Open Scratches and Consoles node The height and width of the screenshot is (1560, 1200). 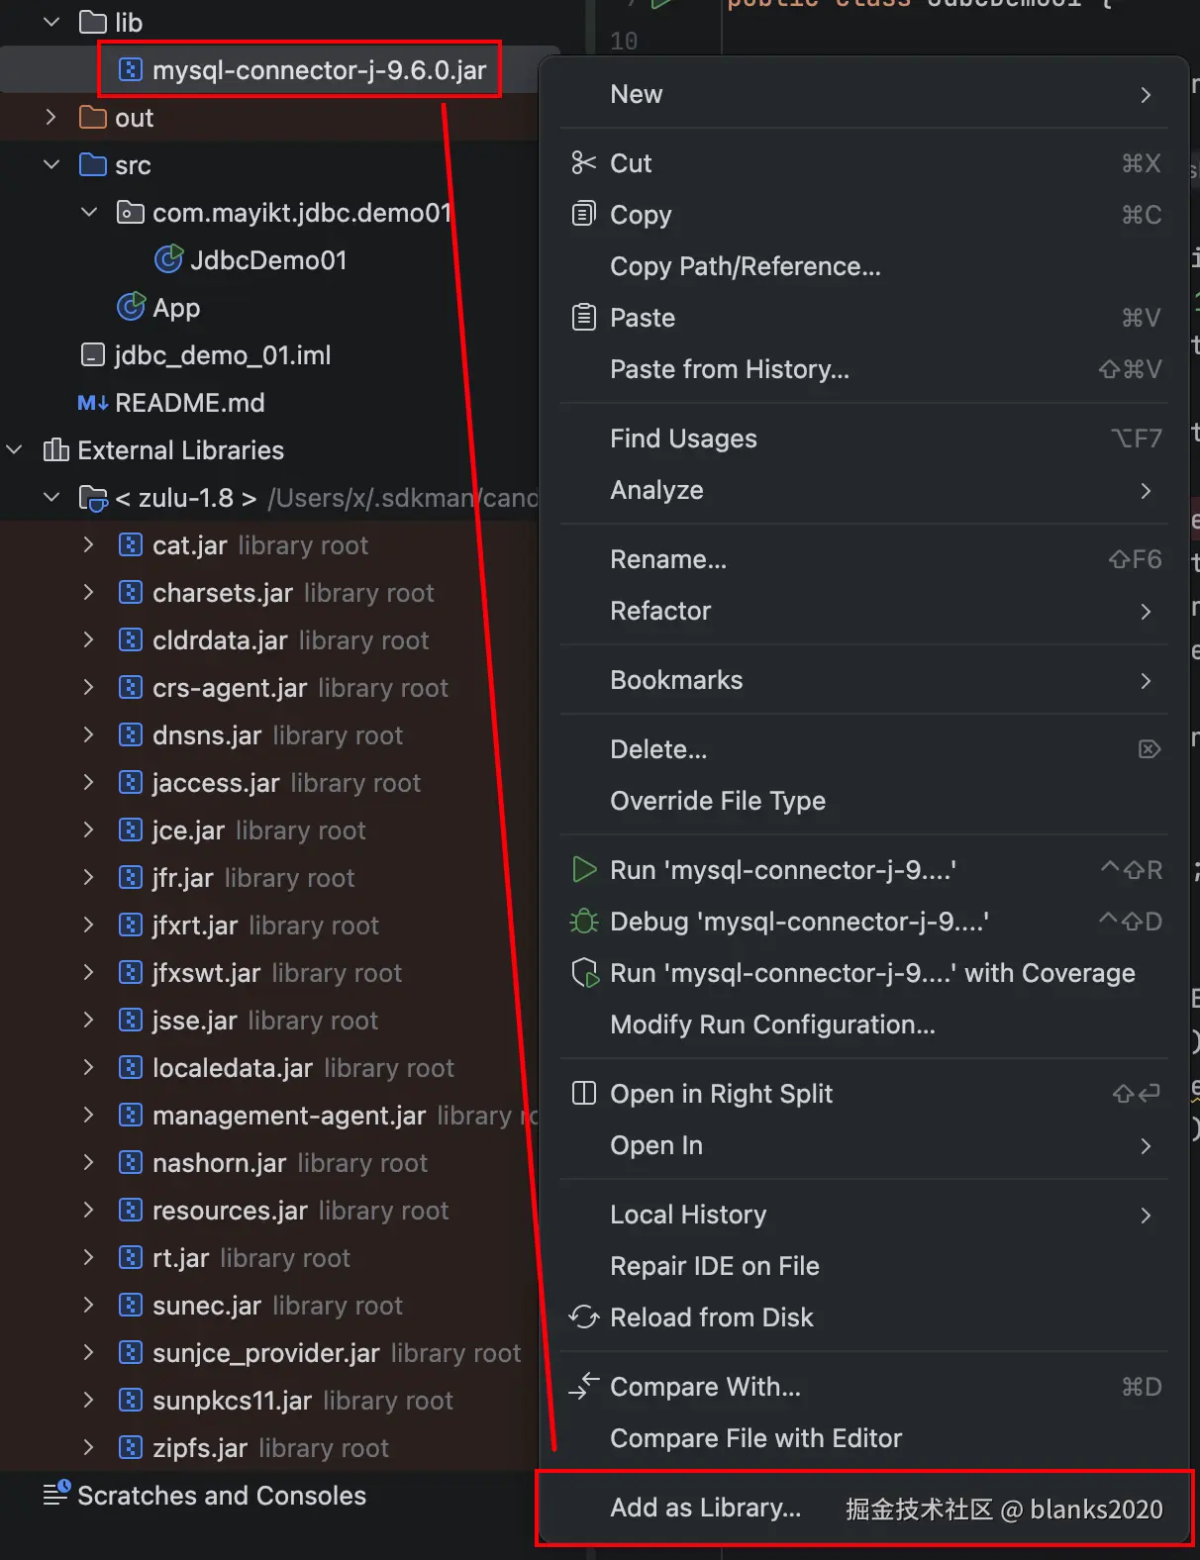click(x=221, y=1495)
